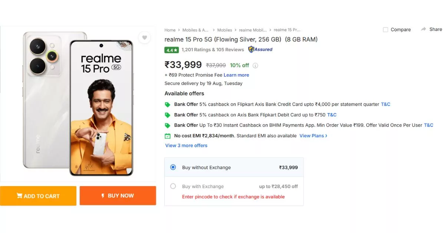
Task: Open Mobiles from the breadcrumb trail
Action: [224, 30]
